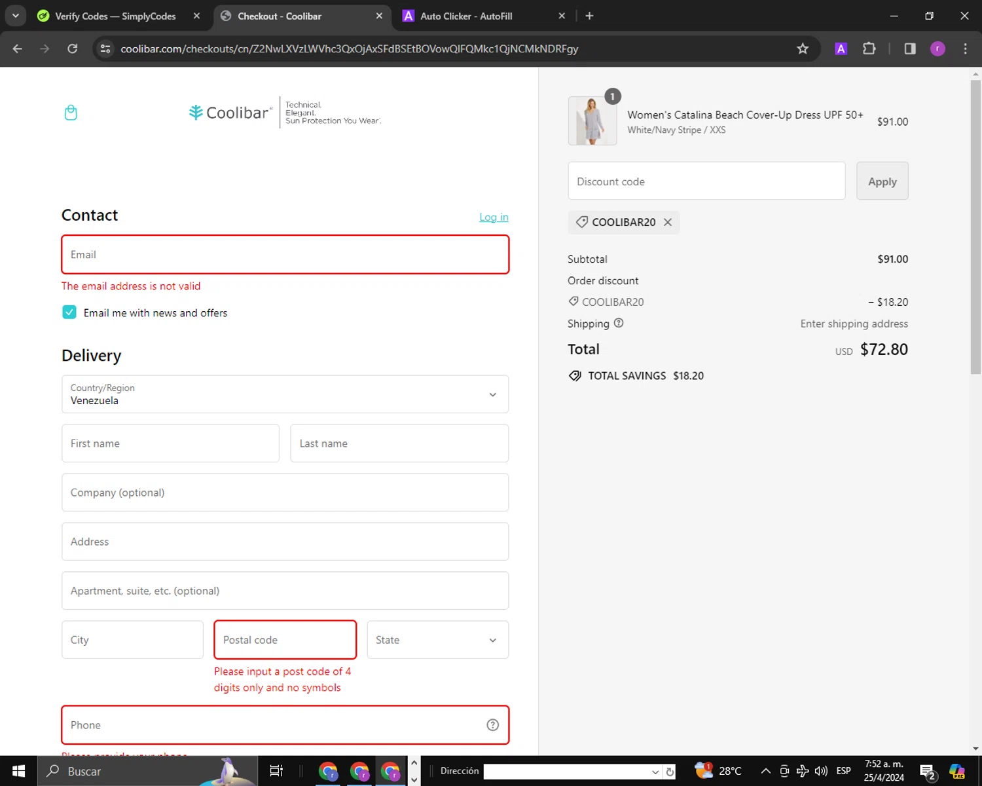Show hidden system tray icons
This screenshot has width=982, height=786.
coord(765,771)
